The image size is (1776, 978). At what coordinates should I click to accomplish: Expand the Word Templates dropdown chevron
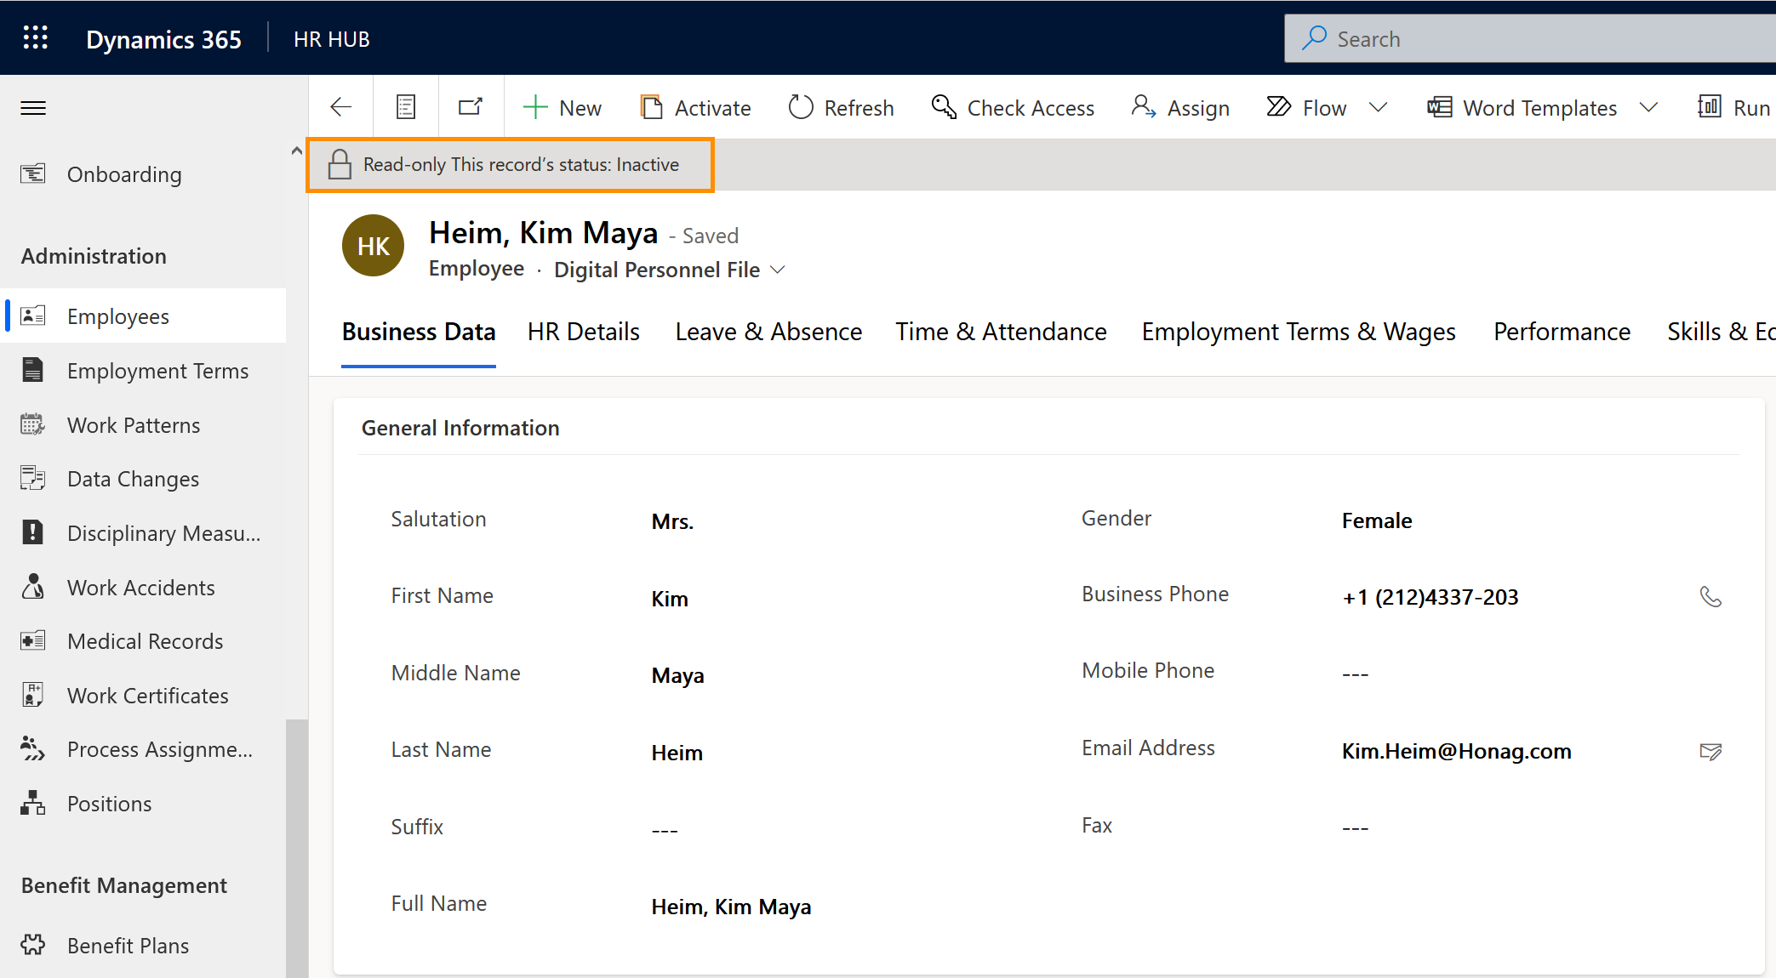pos(1649,107)
